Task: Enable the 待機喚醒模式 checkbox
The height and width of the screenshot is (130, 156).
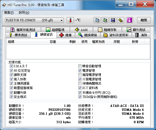Action: coord(80,83)
